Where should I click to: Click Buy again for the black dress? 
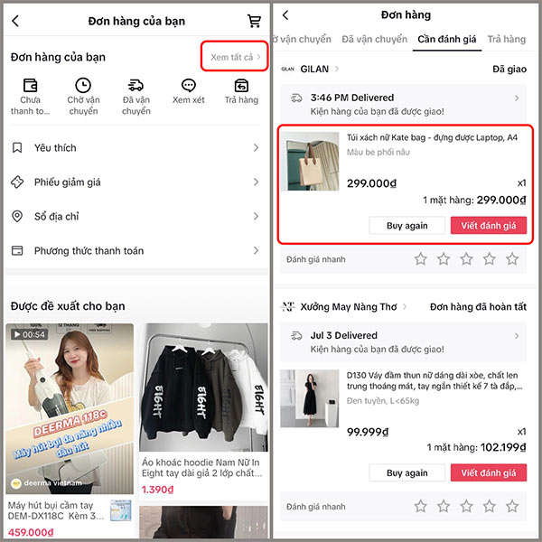[x=406, y=472]
